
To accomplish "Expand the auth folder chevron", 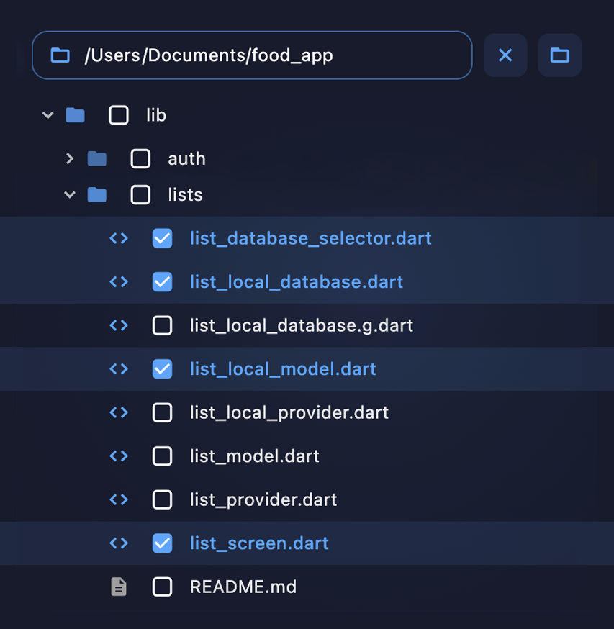I will point(70,159).
